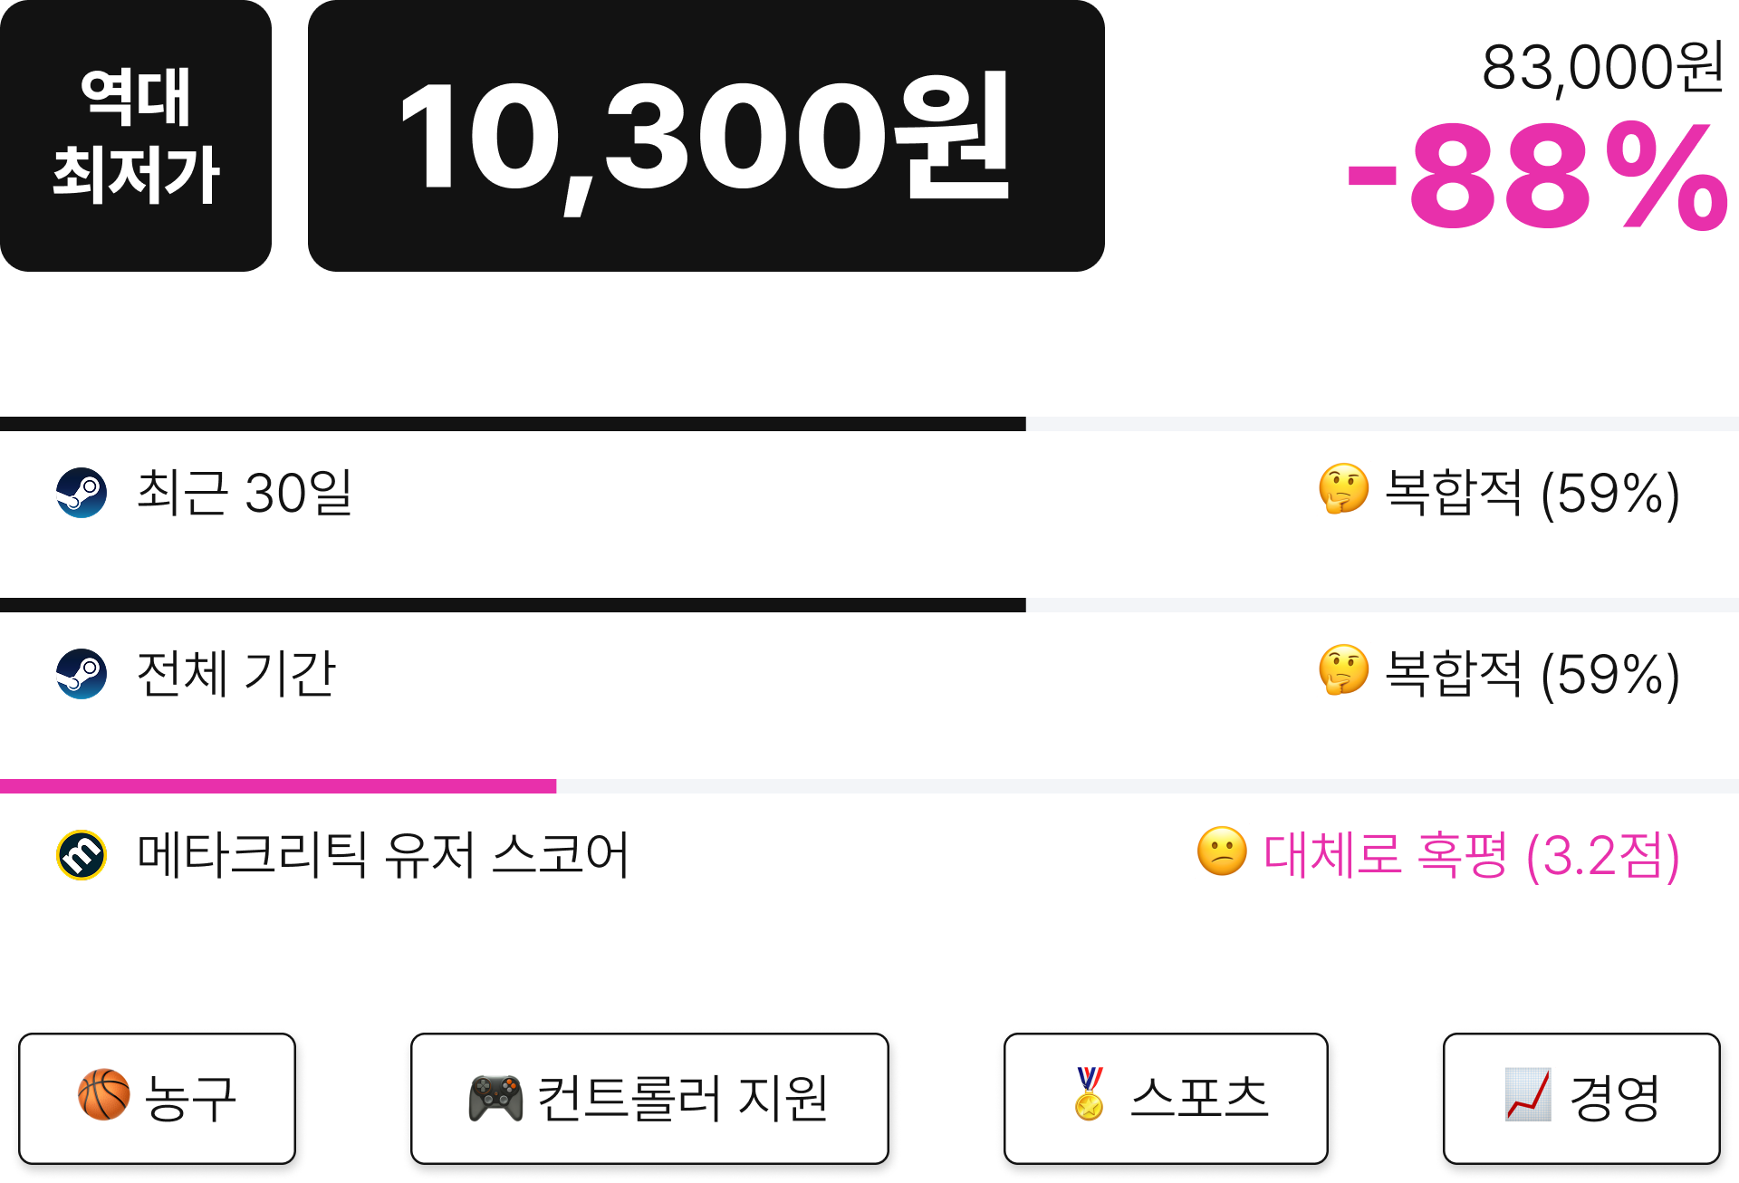Click the thinking emoji in 최근 30일 row
The height and width of the screenshot is (1183, 1739).
(x=1344, y=490)
